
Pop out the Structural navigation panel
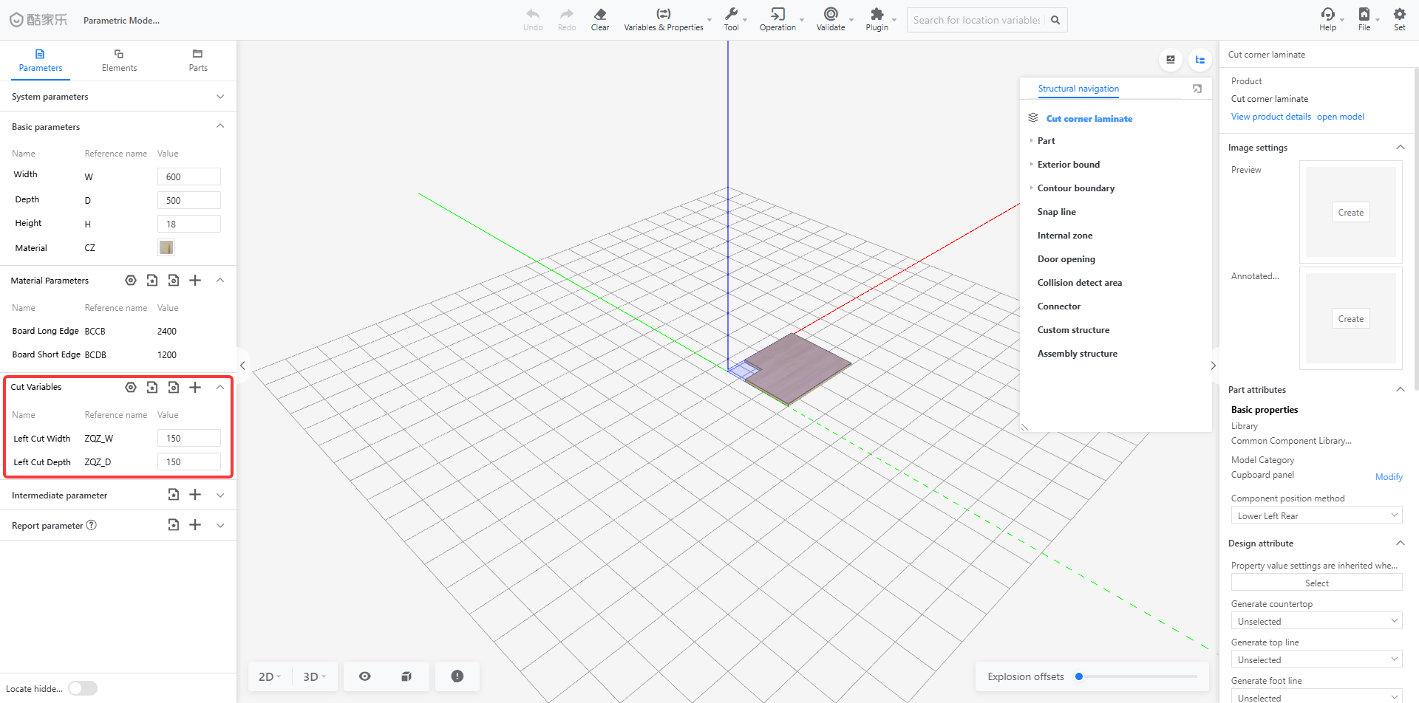click(x=1197, y=89)
